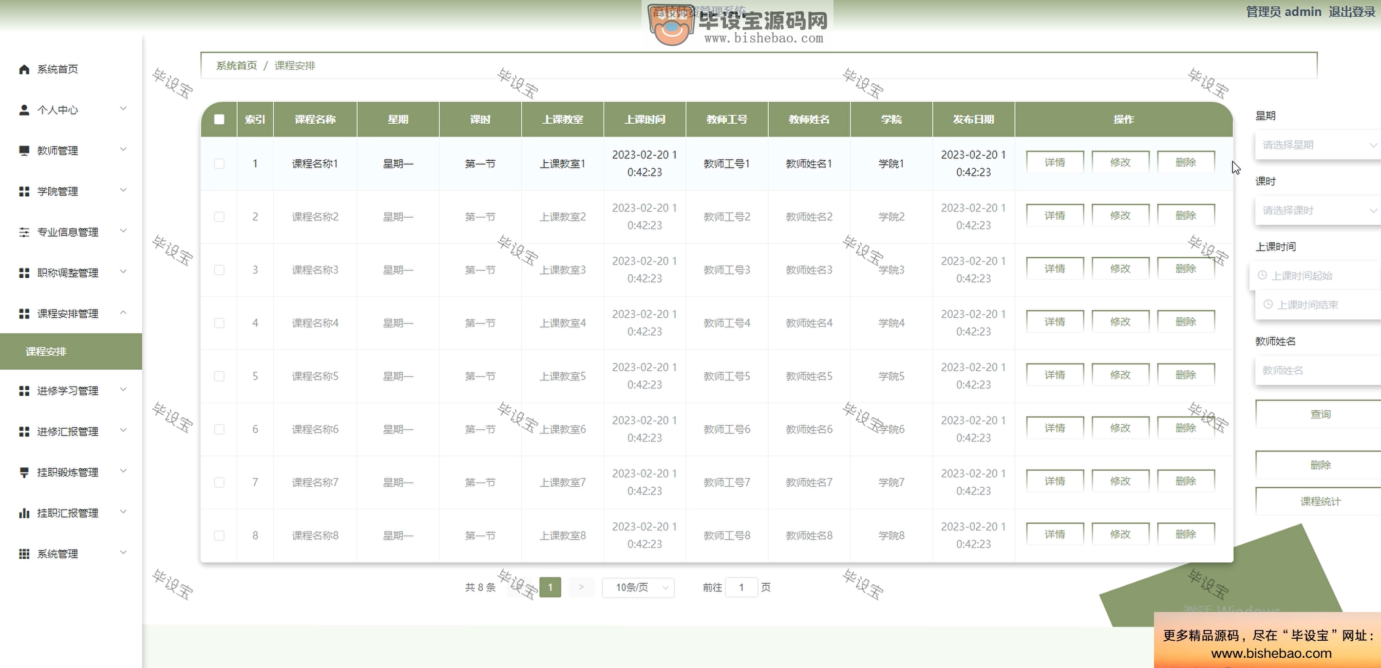Expand the 系统管理 menu chevron

tap(123, 553)
